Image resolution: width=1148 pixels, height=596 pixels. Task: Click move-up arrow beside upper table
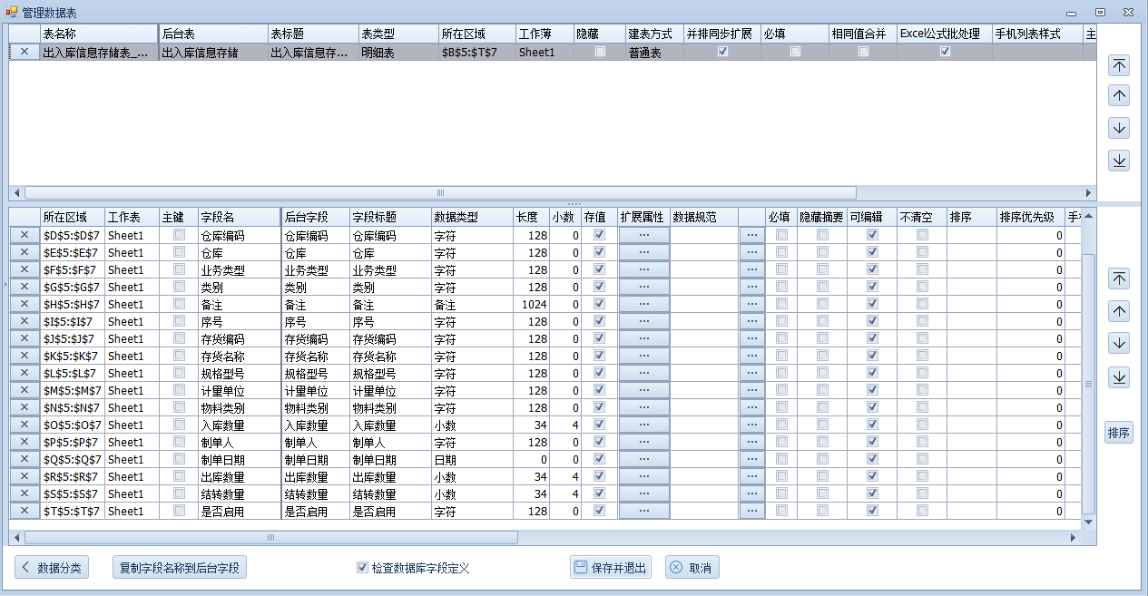[1119, 96]
